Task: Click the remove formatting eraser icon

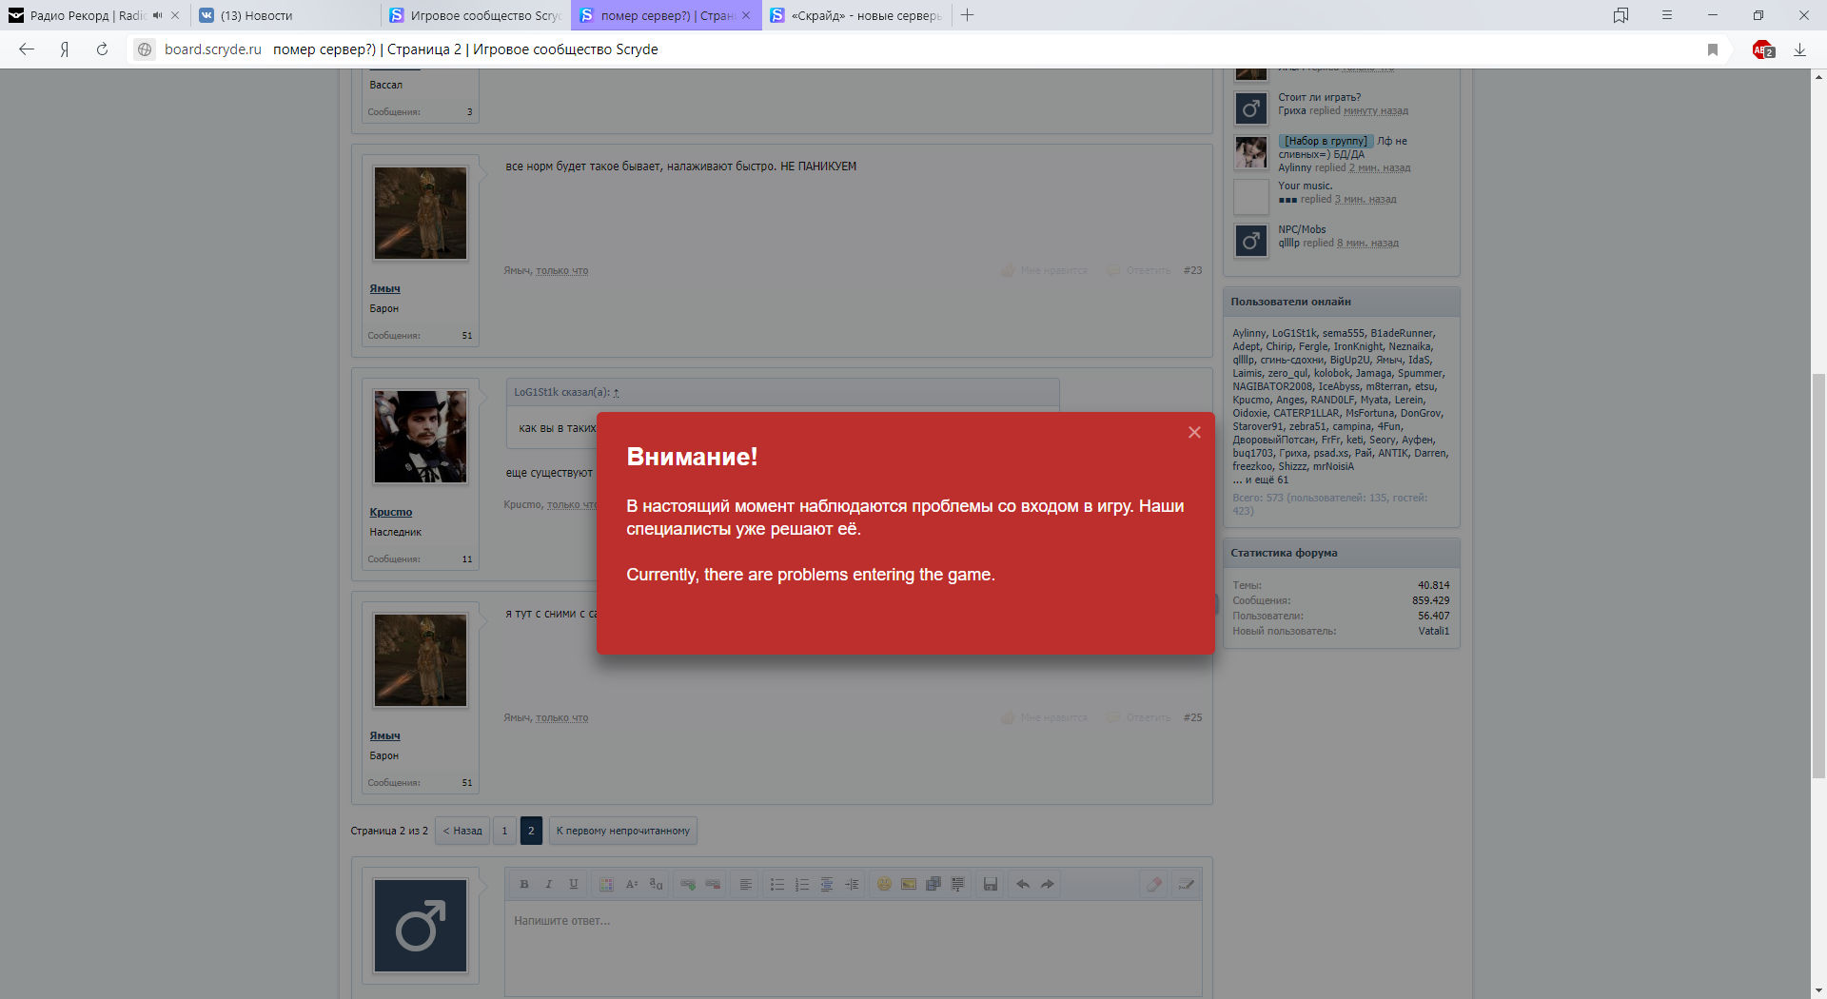Action: (x=1154, y=885)
